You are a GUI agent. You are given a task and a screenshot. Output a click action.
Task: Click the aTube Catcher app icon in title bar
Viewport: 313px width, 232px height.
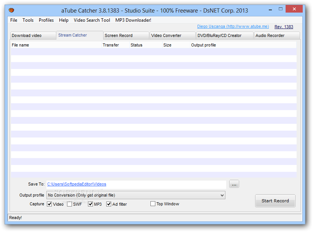tap(11, 10)
